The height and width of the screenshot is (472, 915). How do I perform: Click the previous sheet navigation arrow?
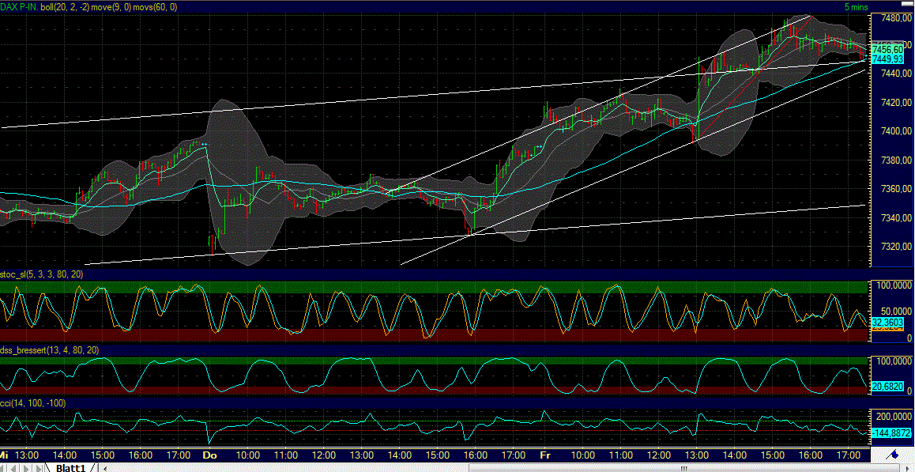[13, 468]
